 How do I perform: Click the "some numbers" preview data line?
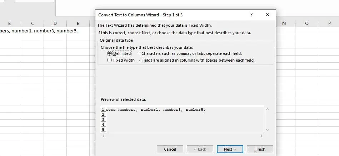[x=156, y=109]
